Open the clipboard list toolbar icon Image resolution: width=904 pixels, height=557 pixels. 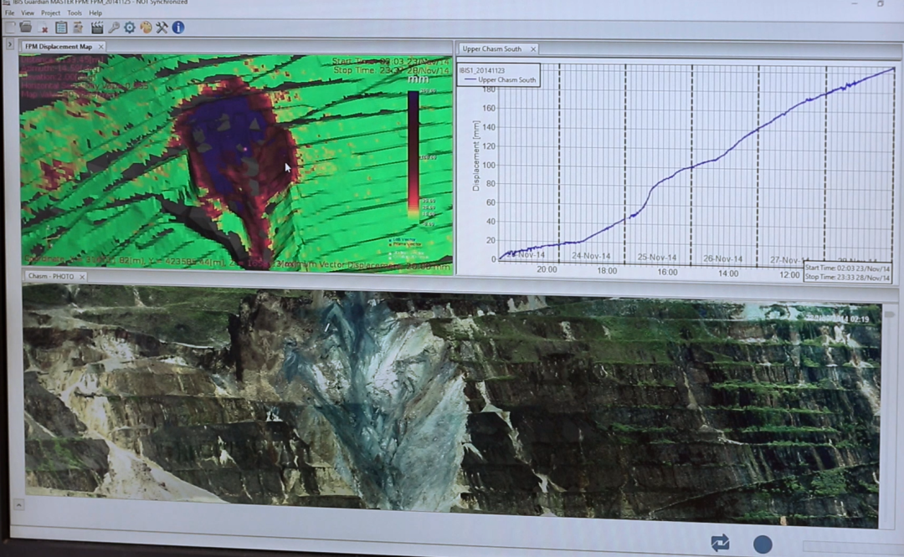click(x=61, y=27)
